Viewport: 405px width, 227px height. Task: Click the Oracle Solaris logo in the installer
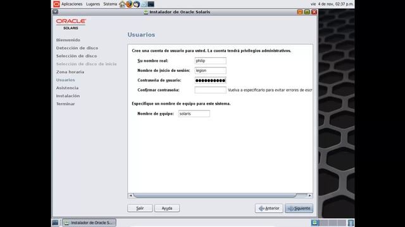pos(71,24)
